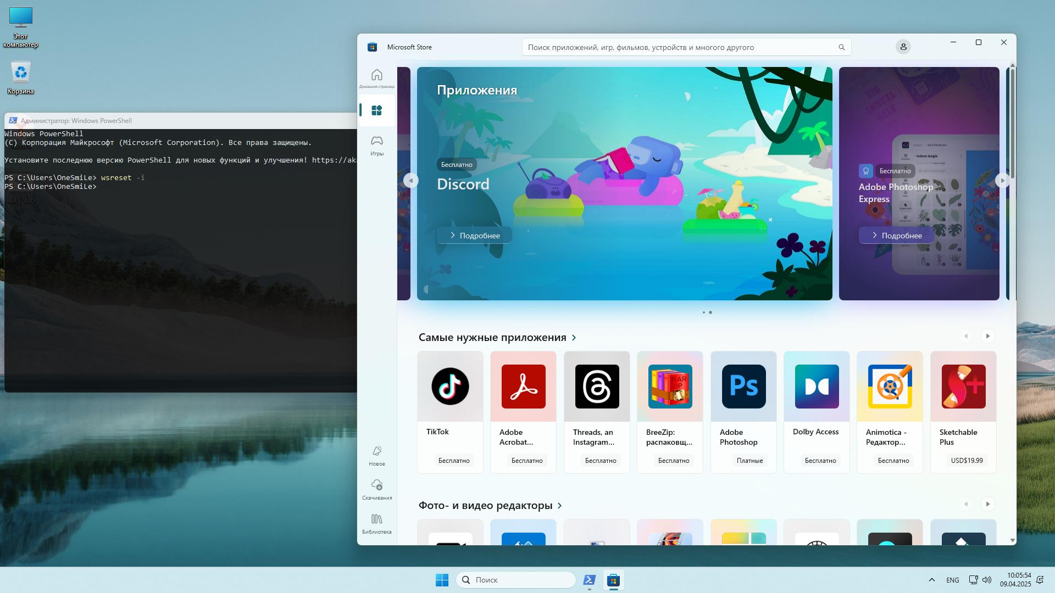Screen dimensions: 1055x593
Task: Show hidden tray icons chevron
Action: coord(931,580)
